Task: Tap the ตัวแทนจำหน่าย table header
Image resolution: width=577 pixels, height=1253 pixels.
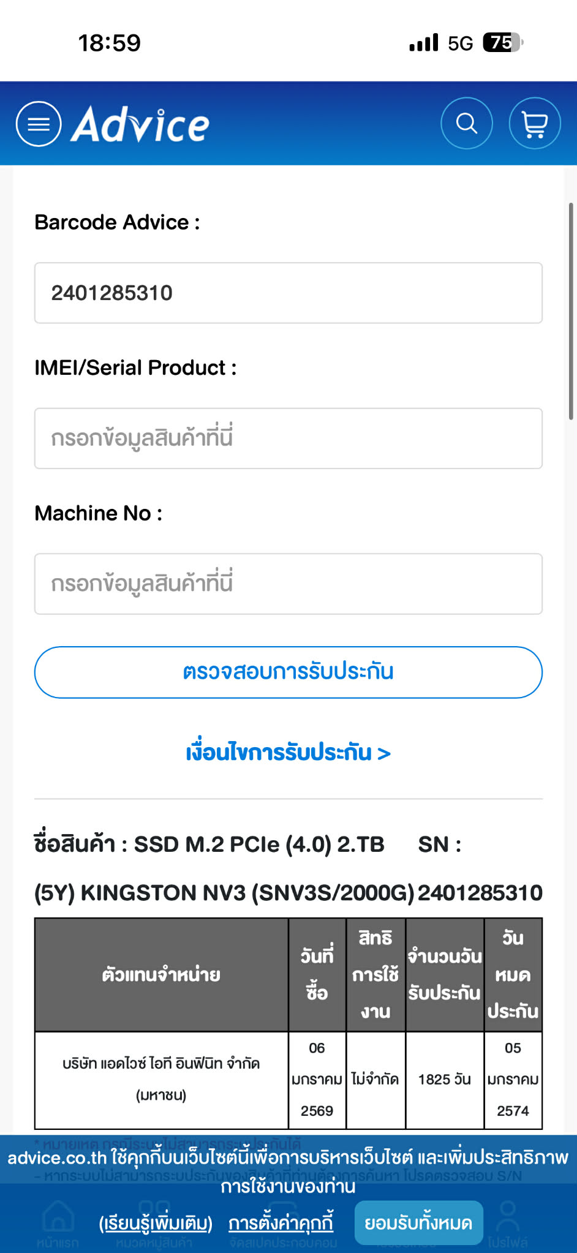Action: pos(162,974)
